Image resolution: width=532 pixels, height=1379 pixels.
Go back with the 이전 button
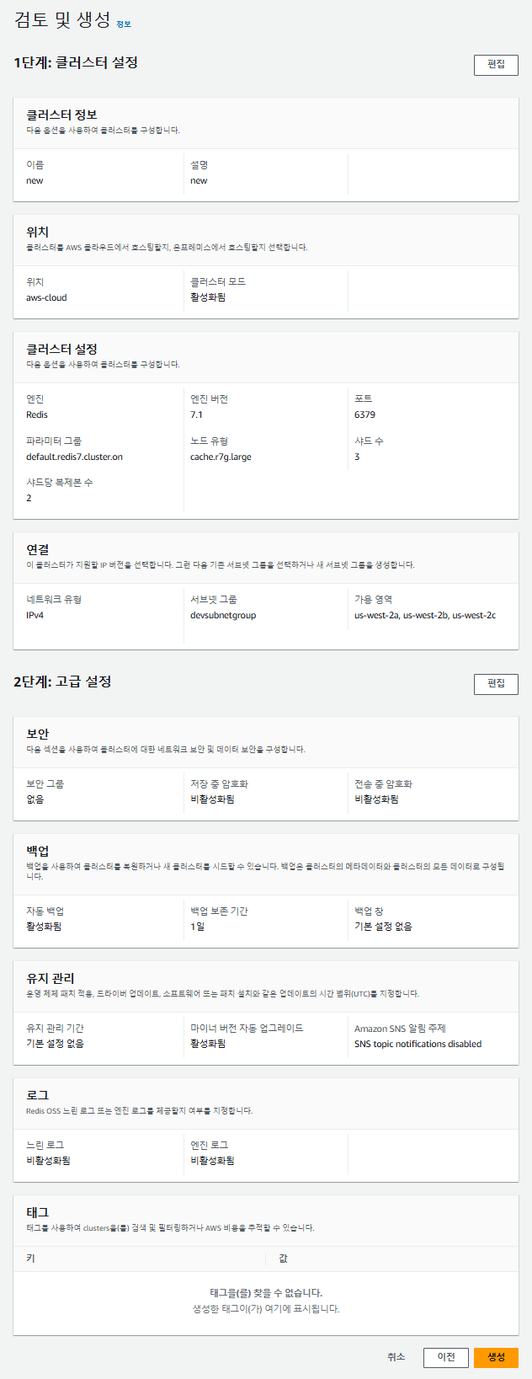click(x=446, y=1357)
